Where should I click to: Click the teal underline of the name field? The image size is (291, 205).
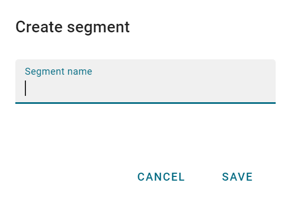pos(145,103)
